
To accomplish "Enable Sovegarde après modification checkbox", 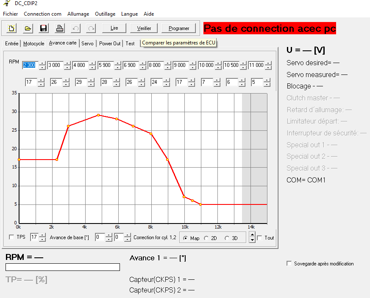I will point(289,263).
